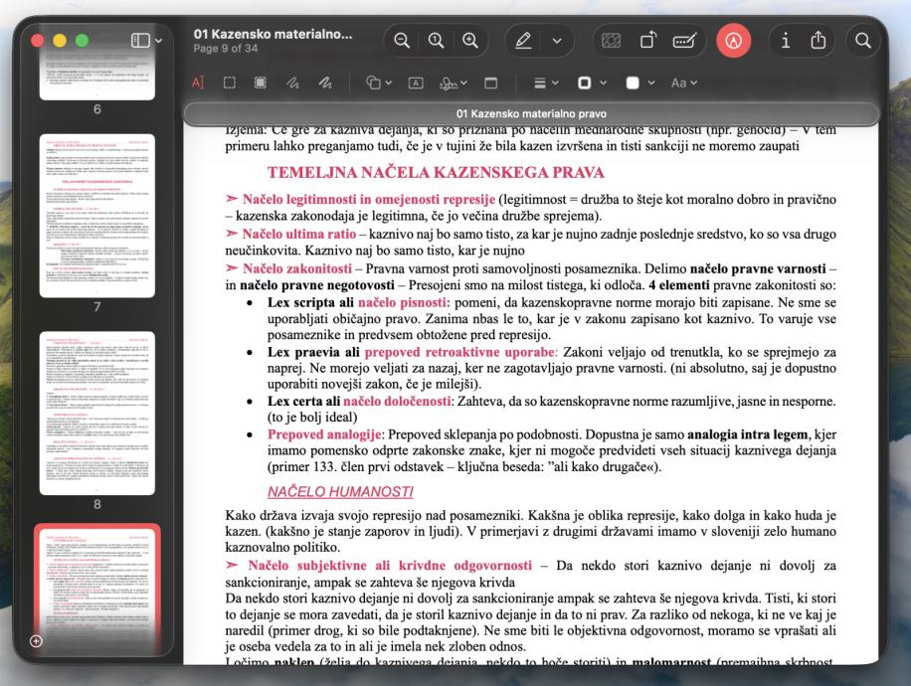Open the Aa Text Style menu

(684, 84)
